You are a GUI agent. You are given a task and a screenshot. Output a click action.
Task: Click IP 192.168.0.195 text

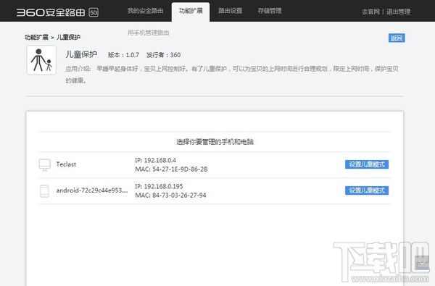tap(159, 186)
